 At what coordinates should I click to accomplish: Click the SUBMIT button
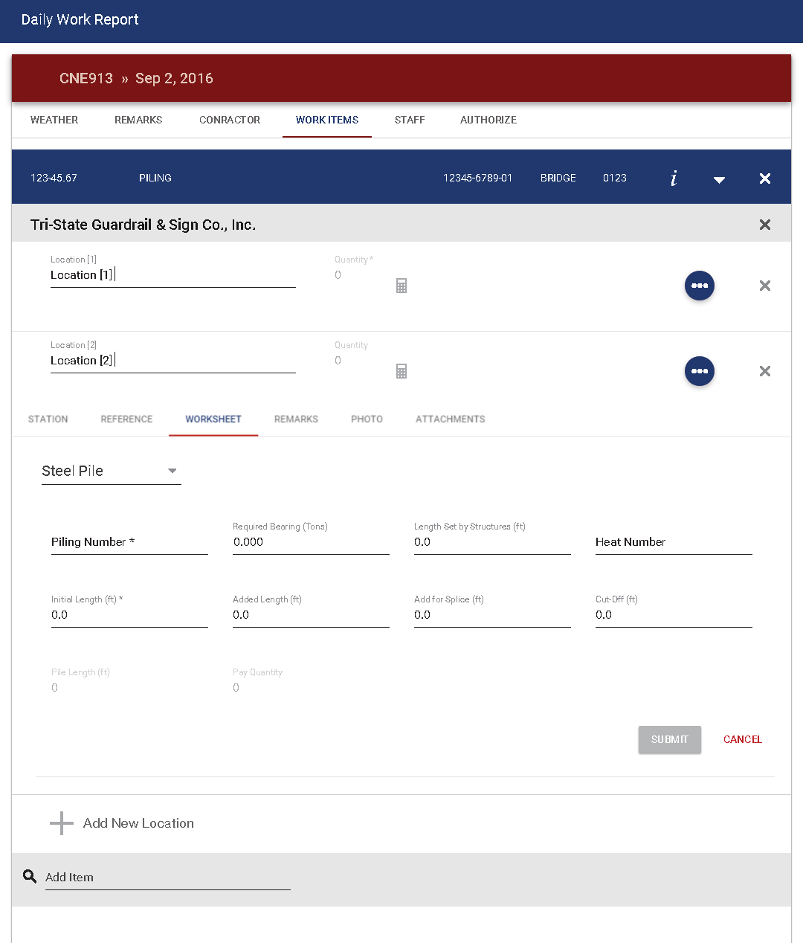670,739
